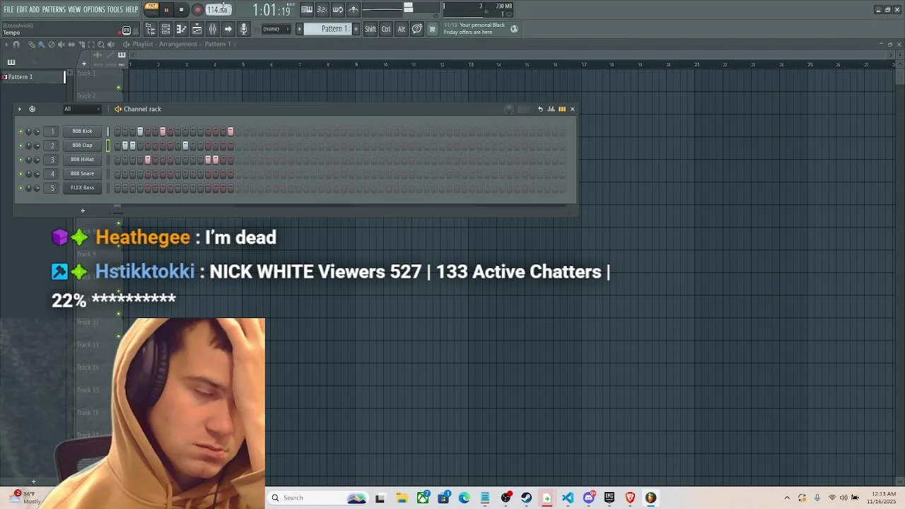Mute the 808 Kick channel green light

point(21,131)
